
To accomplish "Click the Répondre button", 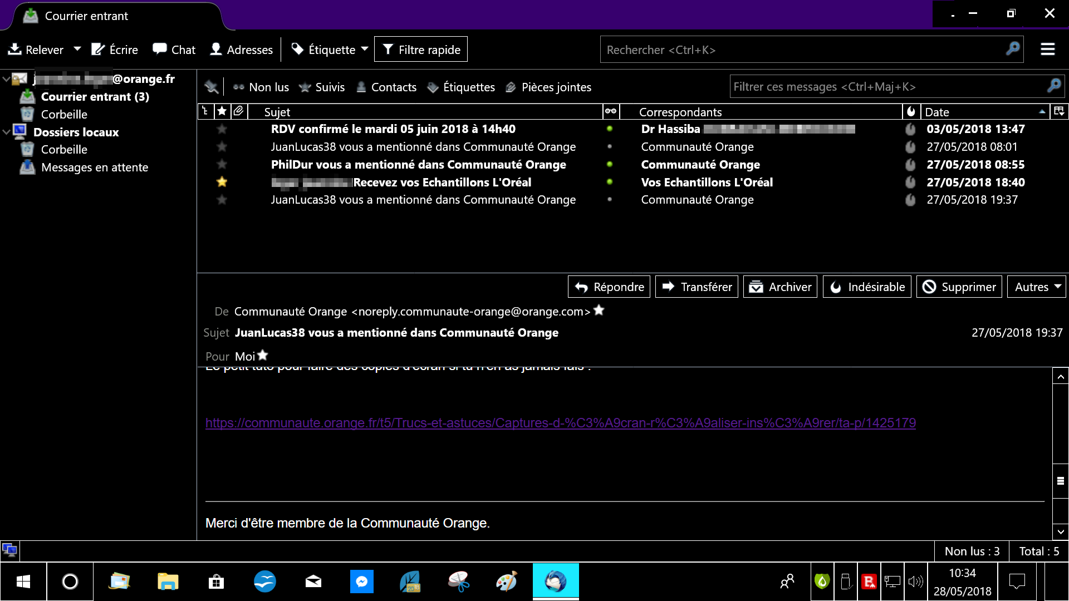I will point(609,287).
